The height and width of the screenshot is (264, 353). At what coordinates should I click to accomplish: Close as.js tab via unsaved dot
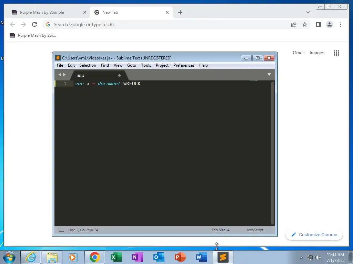[x=119, y=75]
